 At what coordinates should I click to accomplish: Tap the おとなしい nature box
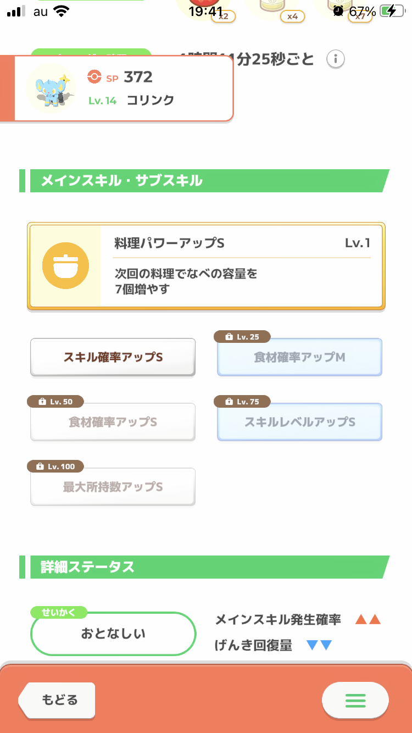coord(113,634)
